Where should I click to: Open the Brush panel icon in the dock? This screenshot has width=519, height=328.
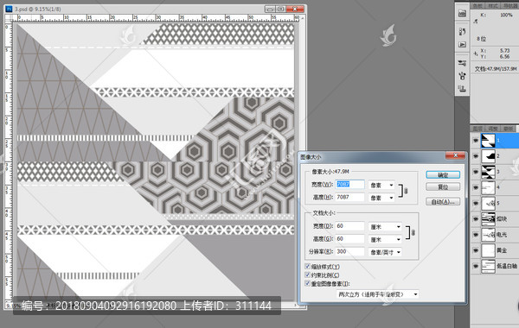click(463, 76)
